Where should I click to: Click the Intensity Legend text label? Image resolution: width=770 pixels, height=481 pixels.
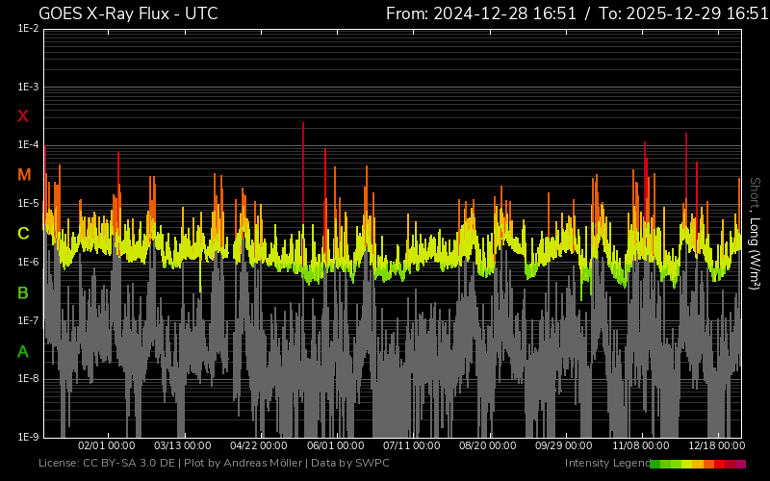click(605, 464)
